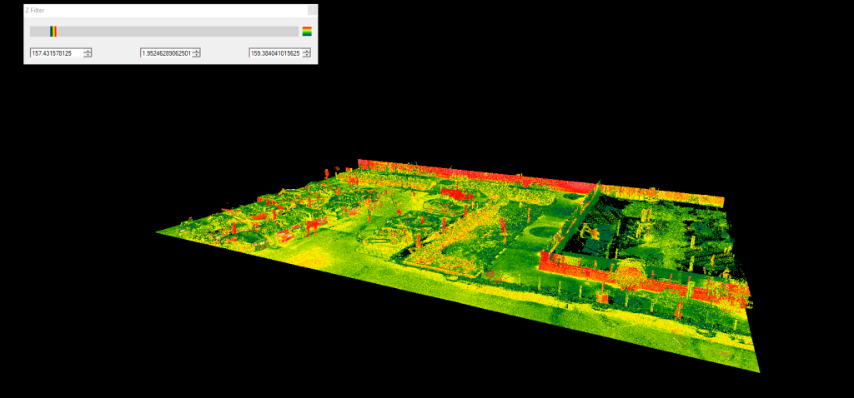Click the oval feature in point cloud

click(x=544, y=231)
